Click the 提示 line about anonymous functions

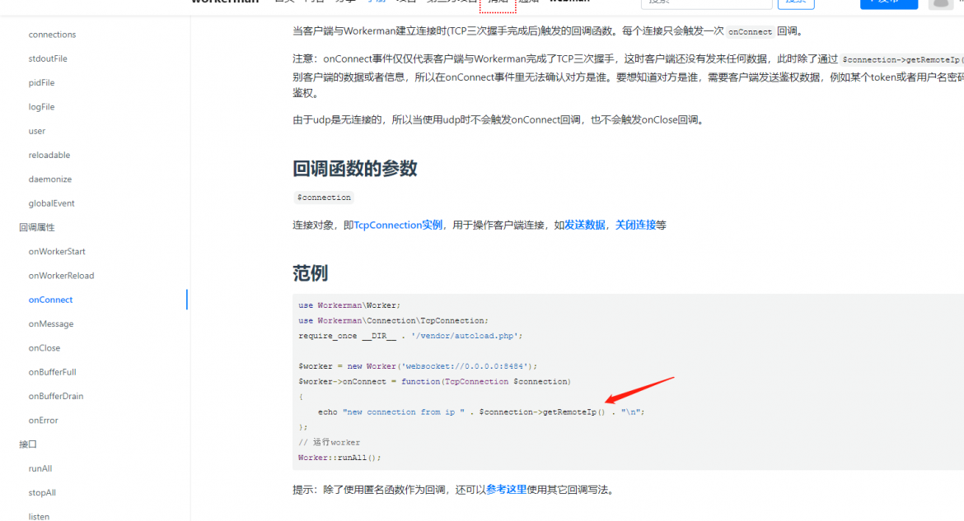click(x=454, y=490)
